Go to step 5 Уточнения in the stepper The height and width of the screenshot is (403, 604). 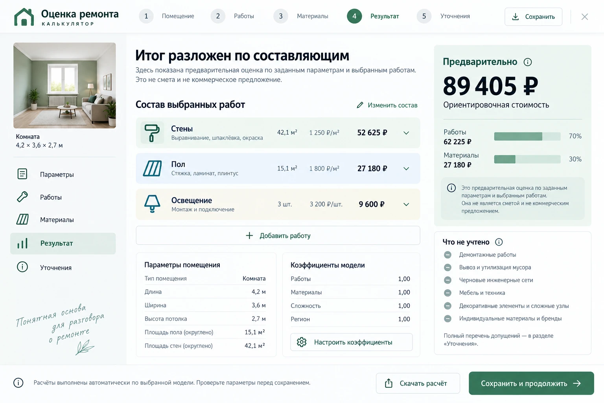click(x=444, y=16)
